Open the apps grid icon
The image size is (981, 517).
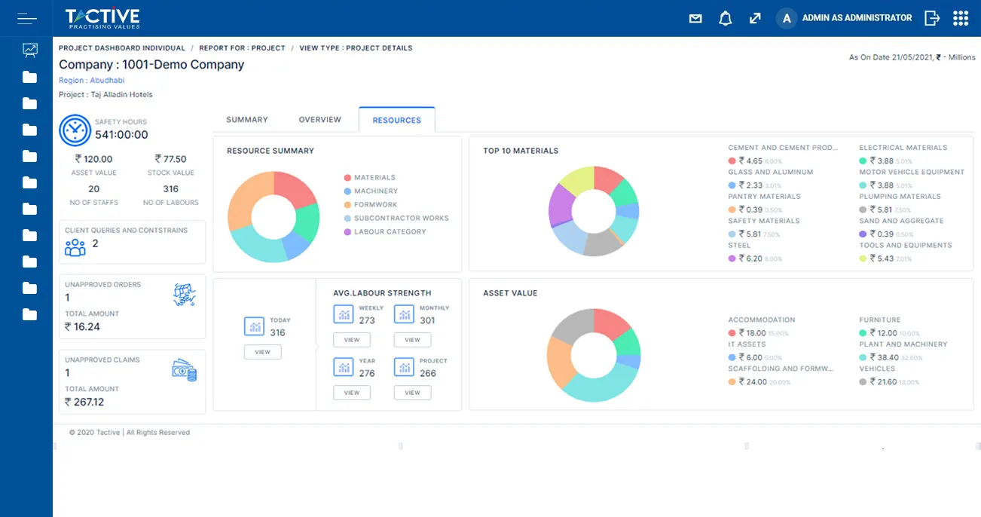pyautogui.click(x=961, y=19)
